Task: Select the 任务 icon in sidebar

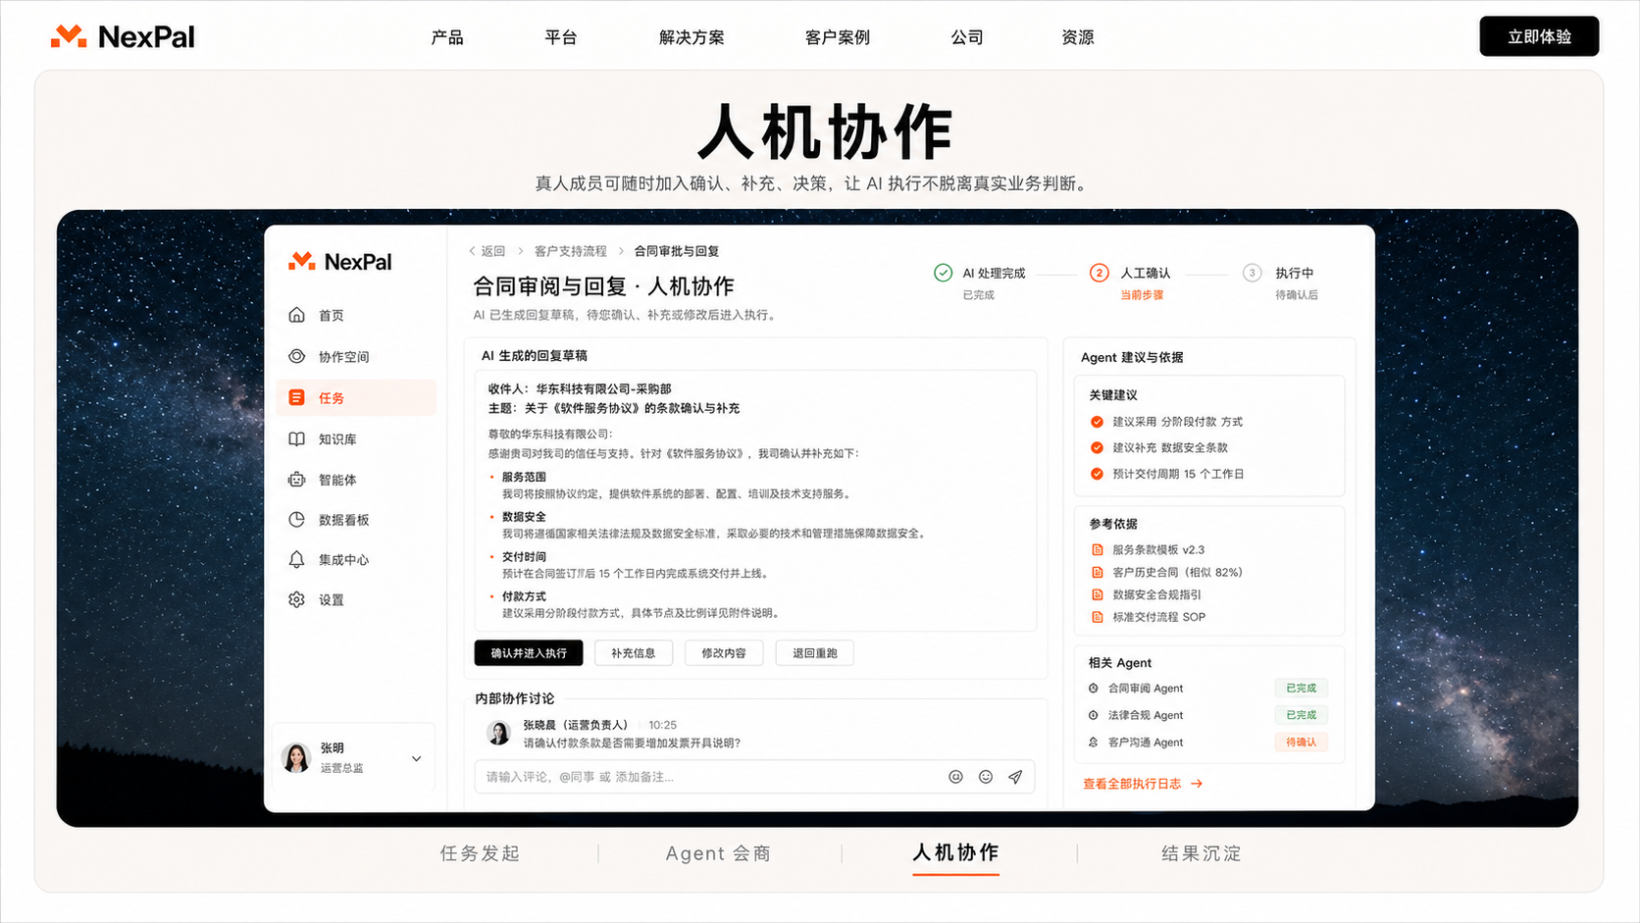Action: tap(296, 397)
